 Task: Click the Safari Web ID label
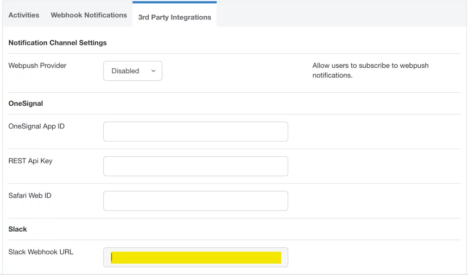coord(30,196)
